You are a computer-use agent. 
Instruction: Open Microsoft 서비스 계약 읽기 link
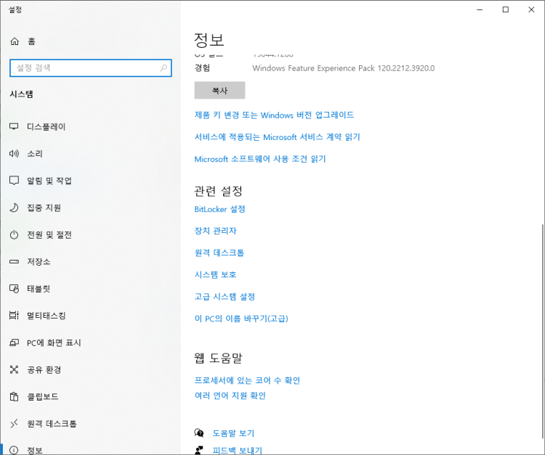(277, 136)
